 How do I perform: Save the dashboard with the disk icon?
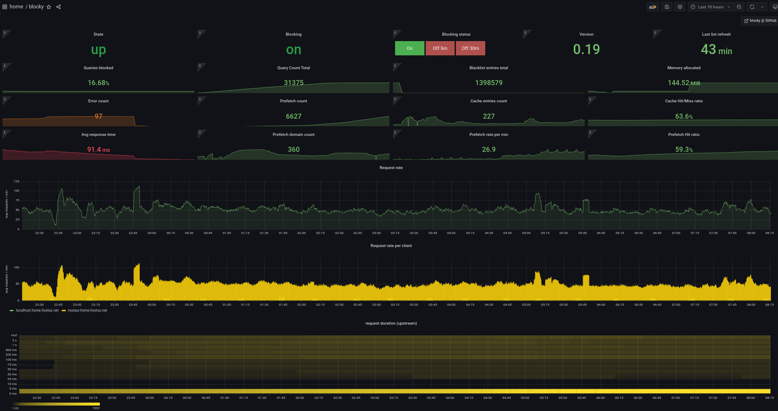point(667,7)
